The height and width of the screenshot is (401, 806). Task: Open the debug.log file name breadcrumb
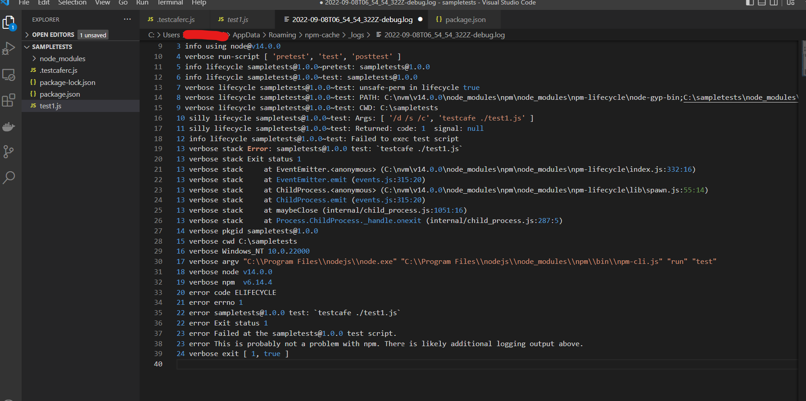coord(444,35)
